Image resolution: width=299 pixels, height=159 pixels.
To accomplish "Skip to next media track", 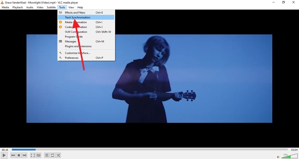I will pos(25,155).
